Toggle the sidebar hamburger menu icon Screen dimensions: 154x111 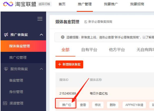tap(40, 19)
